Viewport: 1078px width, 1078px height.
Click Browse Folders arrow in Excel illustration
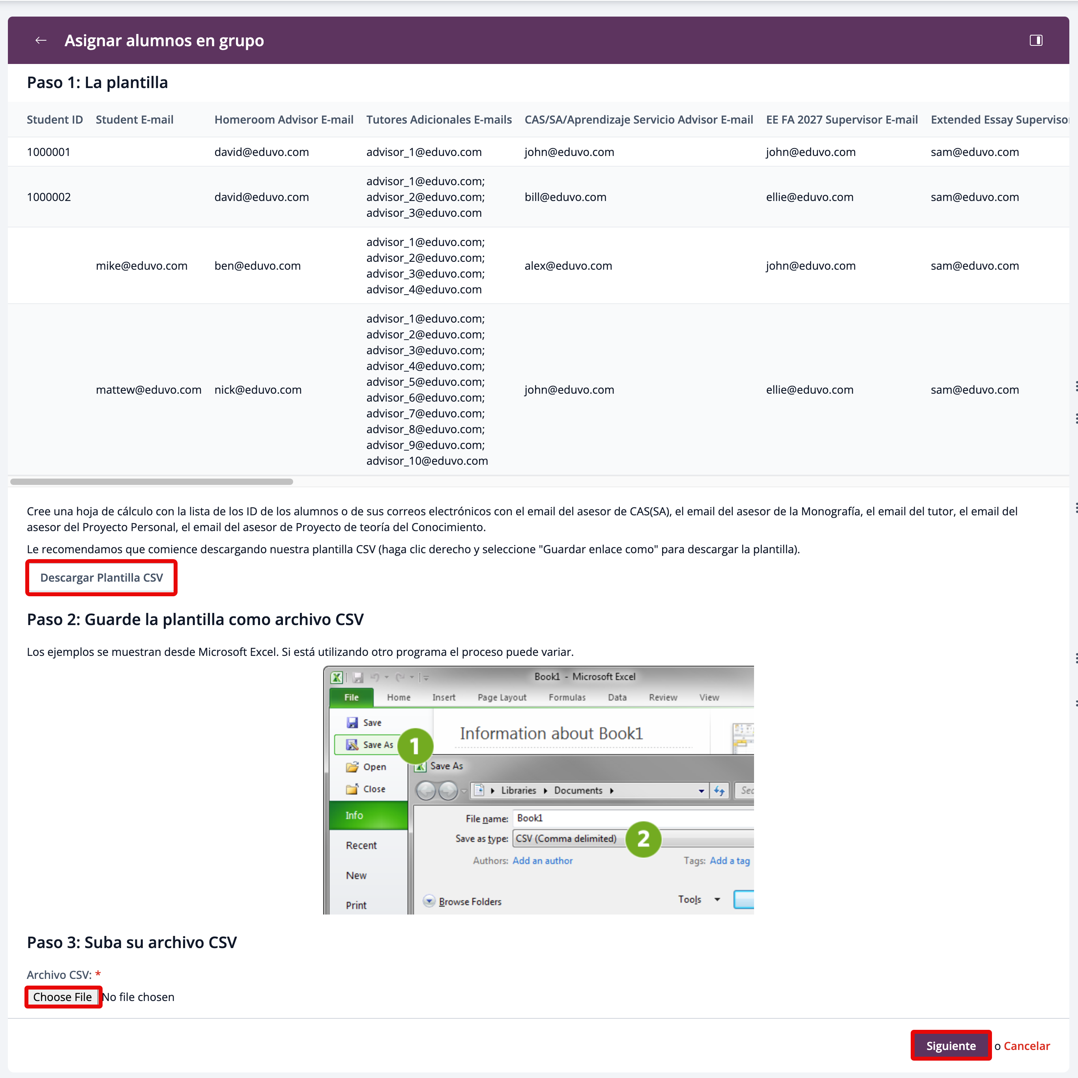(x=429, y=901)
